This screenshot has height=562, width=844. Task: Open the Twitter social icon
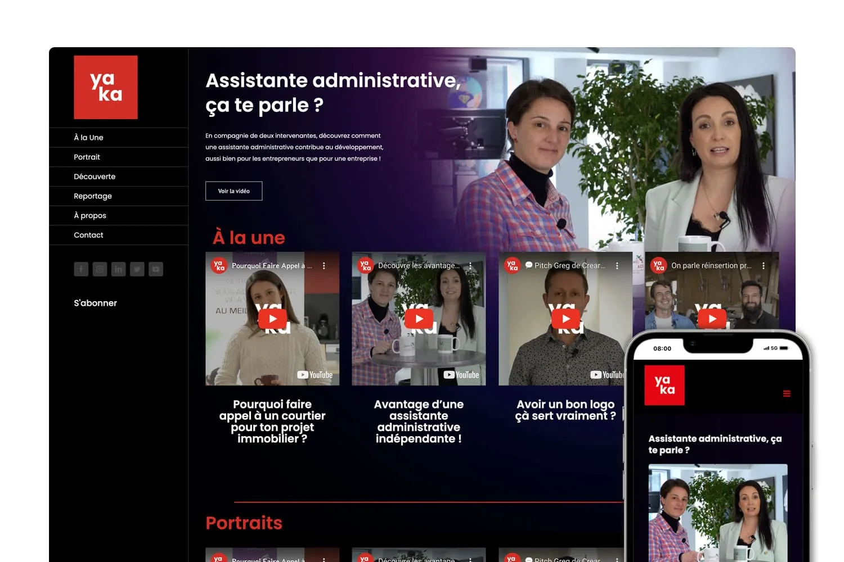click(137, 269)
